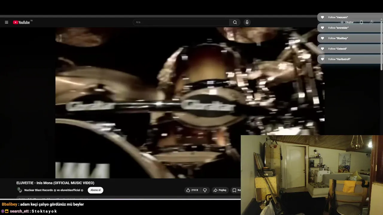Follow "Haribotrofi" heart icon

(x=322, y=59)
